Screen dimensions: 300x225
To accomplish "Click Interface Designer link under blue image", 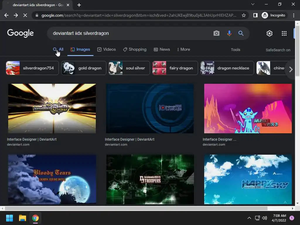I will 129,139.
